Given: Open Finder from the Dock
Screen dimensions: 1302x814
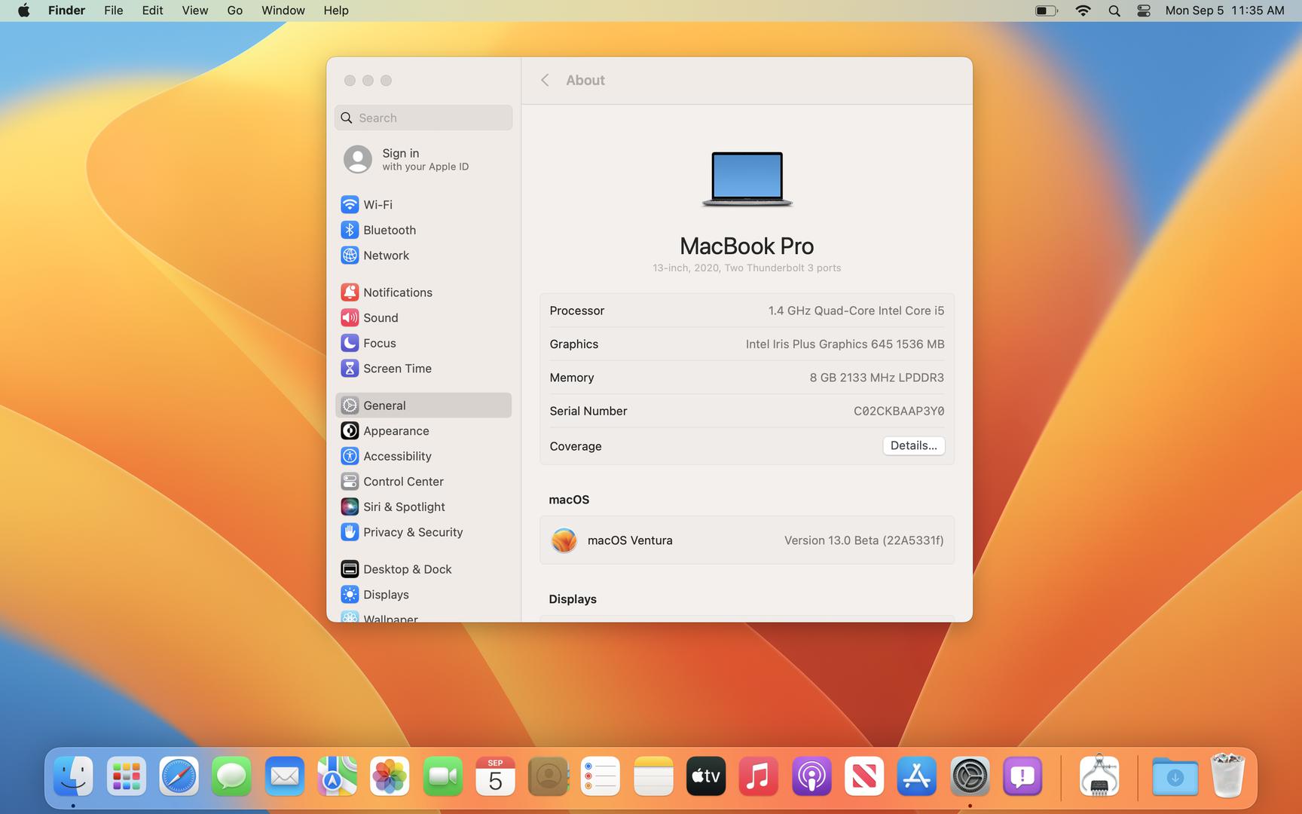Looking at the screenshot, I should [x=73, y=776].
